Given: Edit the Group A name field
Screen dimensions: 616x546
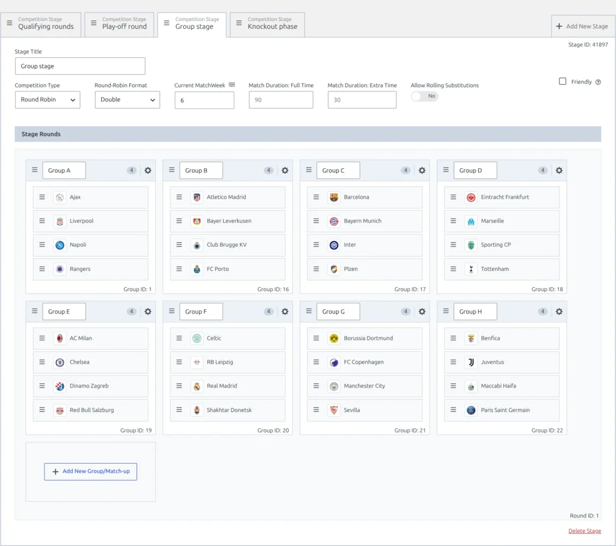Looking at the screenshot, I should (x=64, y=170).
